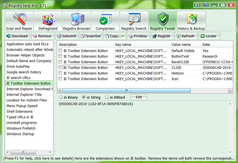The width and height of the screenshot is (238, 163).
Task: Click the sidebar scrollbar's right arrow
Action: click(50, 152)
